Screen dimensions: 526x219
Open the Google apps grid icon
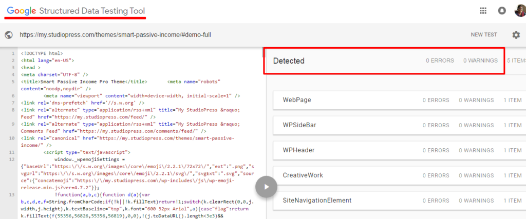pos(483,11)
